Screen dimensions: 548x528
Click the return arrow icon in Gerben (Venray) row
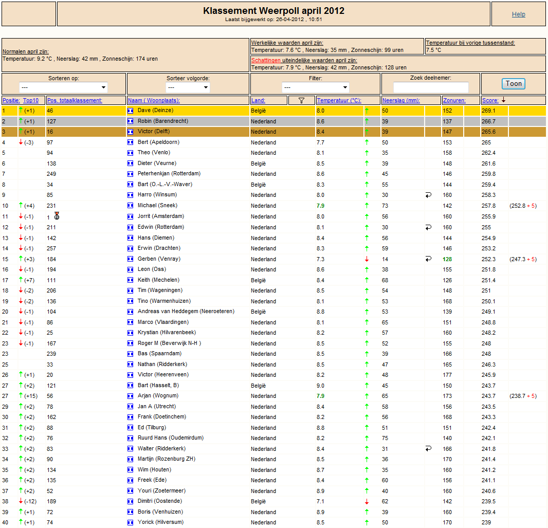(428, 259)
